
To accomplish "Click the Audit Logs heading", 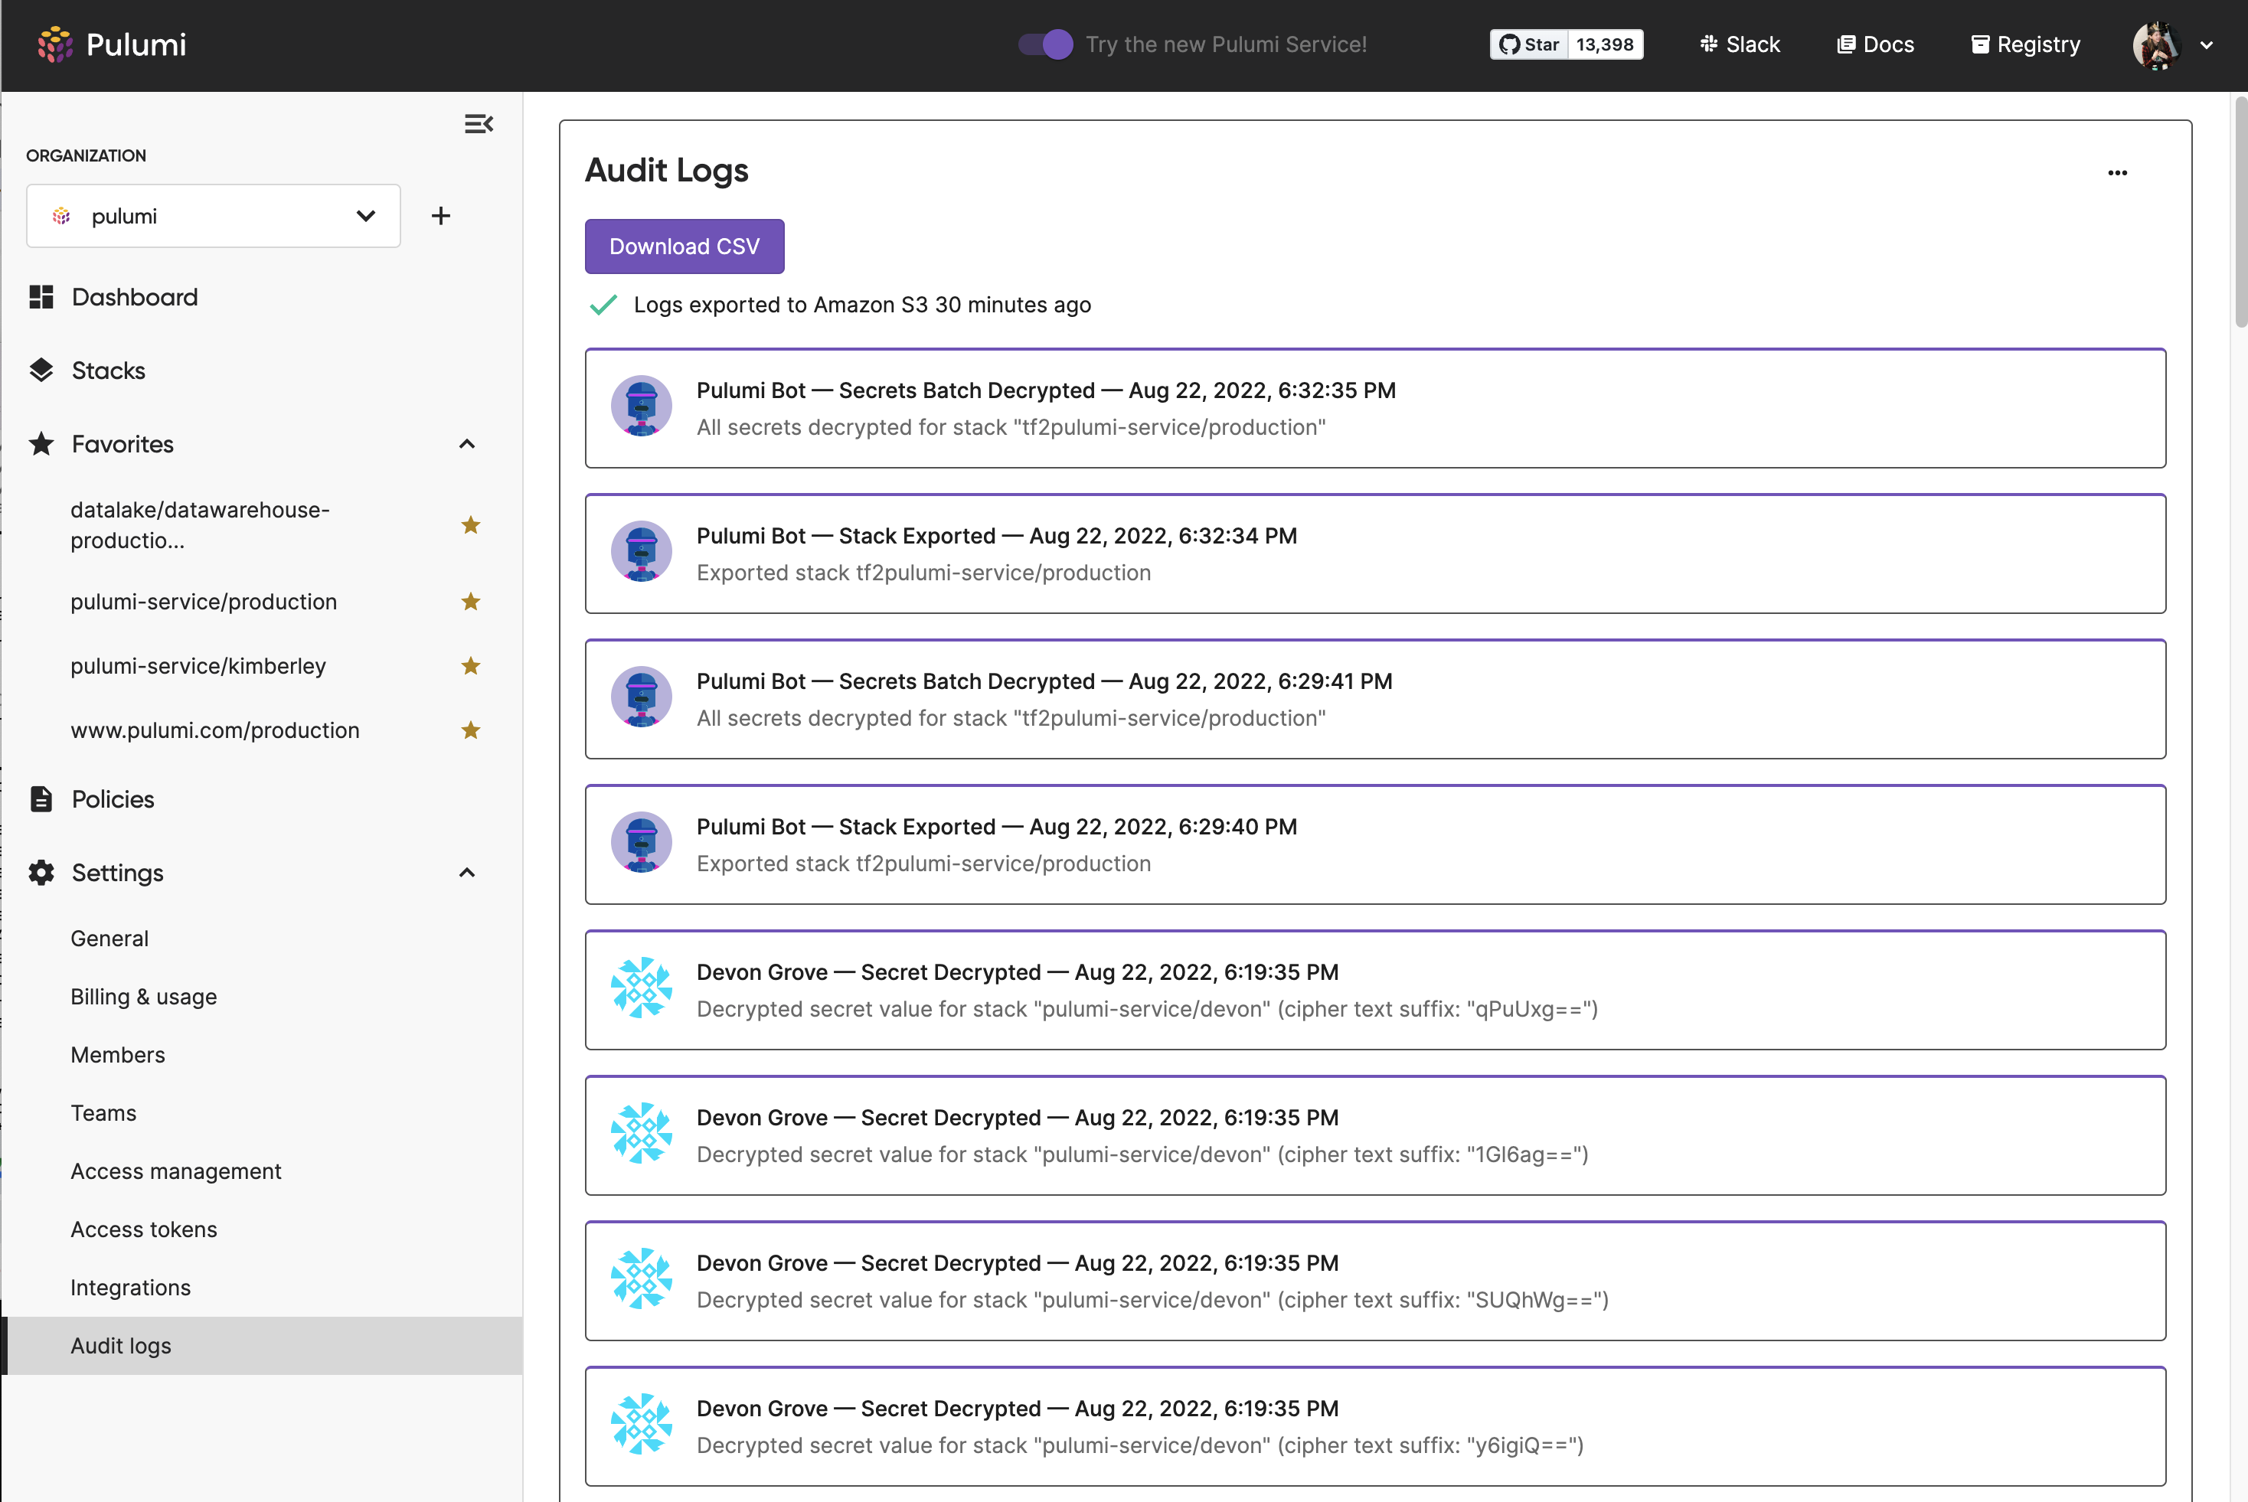I will 667,171.
